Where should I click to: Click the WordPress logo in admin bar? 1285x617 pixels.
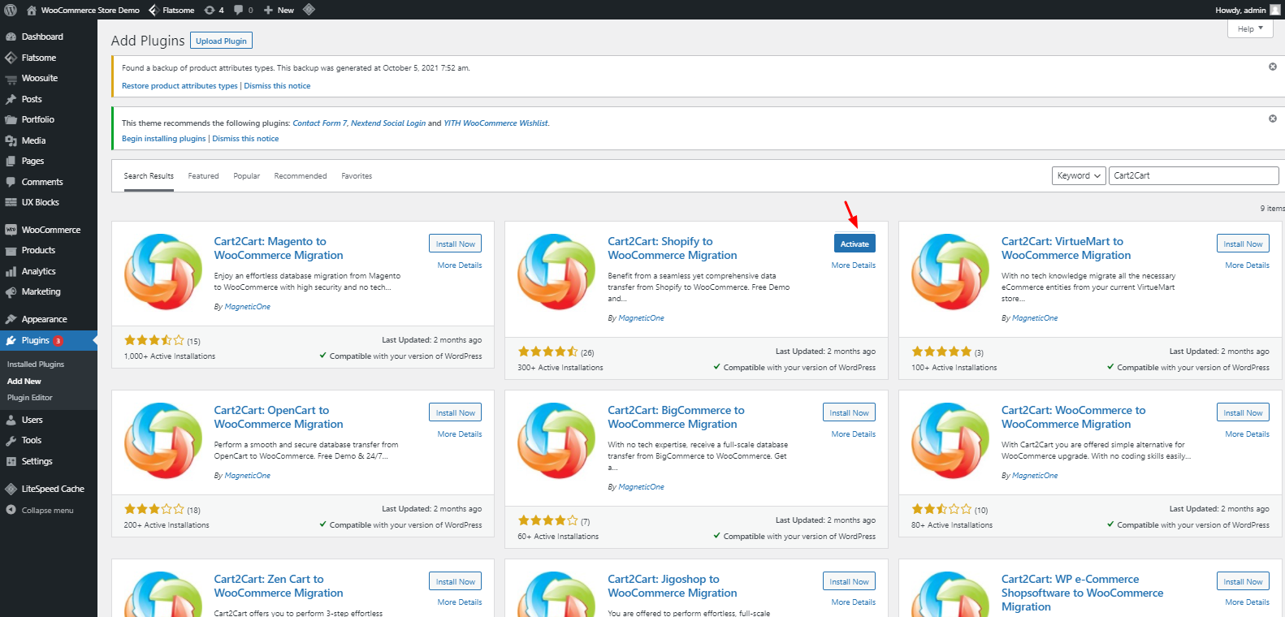point(11,10)
